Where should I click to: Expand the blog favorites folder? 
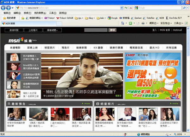(90, 18)
